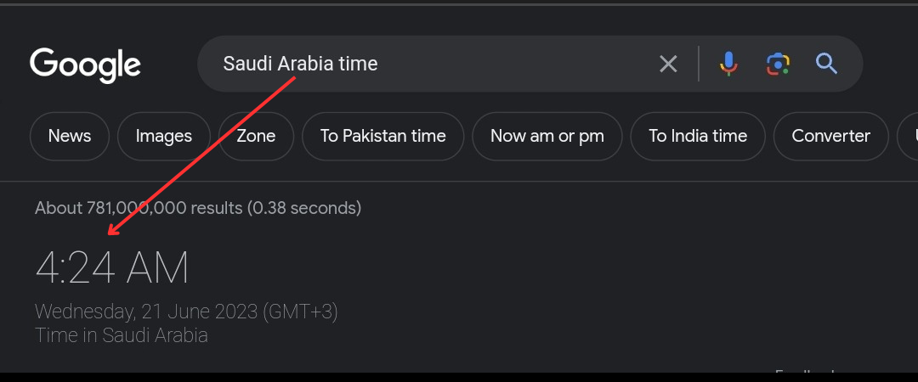Click the GMT+3 timezone label

point(300,312)
